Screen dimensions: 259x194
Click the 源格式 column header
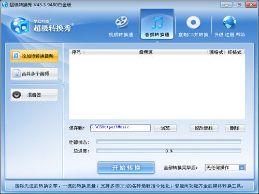pyautogui.click(x=216, y=52)
